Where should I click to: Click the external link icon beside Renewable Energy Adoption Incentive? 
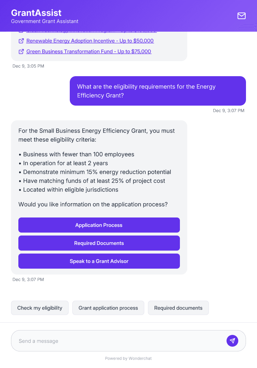tap(21, 41)
